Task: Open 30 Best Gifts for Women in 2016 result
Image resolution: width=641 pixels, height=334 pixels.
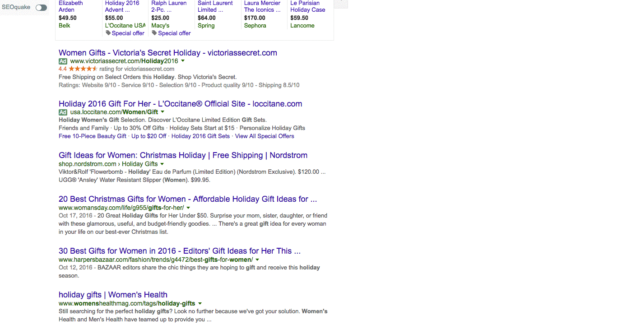Action: pos(180,251)
